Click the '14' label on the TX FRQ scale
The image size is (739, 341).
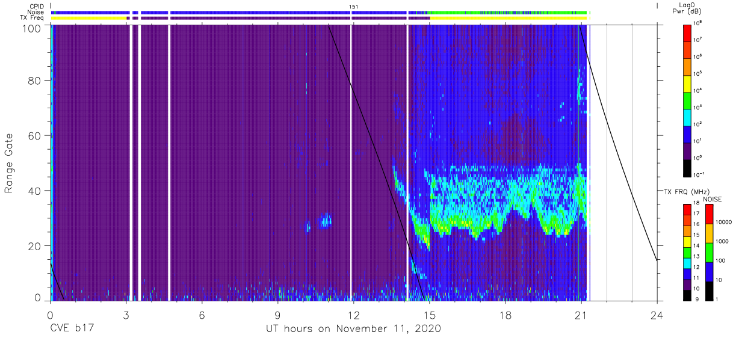(x=695, y=246)
